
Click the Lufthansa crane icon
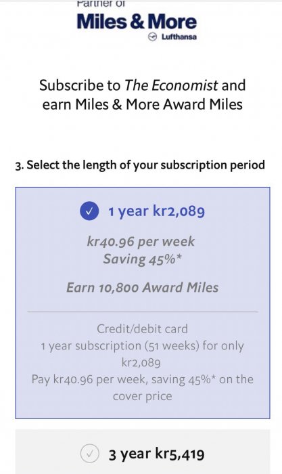[153, 37]
